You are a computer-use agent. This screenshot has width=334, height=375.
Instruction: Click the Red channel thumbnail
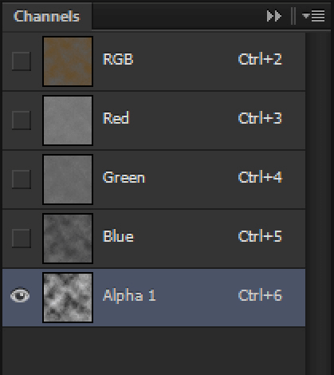coord(68,120)
